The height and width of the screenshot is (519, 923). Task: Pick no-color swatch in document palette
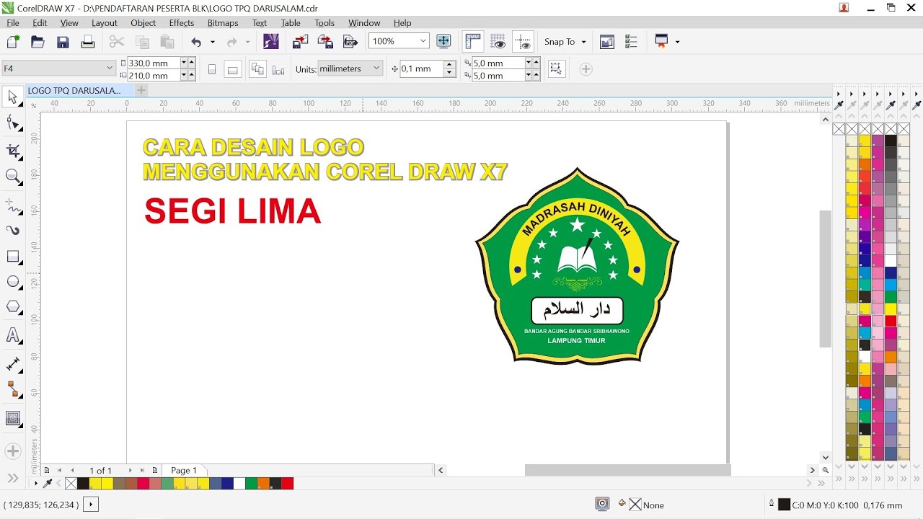coord(71,484)
